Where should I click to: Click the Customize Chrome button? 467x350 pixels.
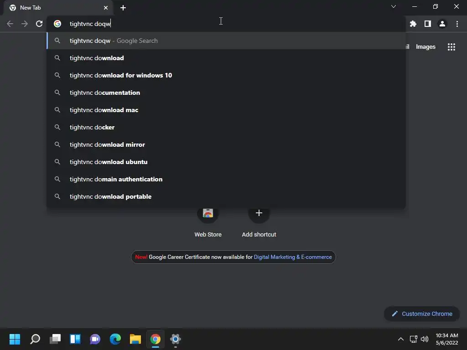(422, 314)
